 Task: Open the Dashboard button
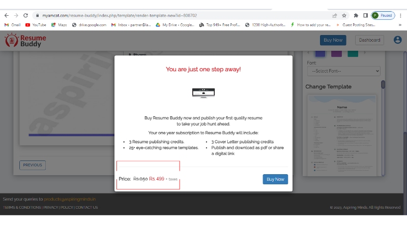(369, 40)
